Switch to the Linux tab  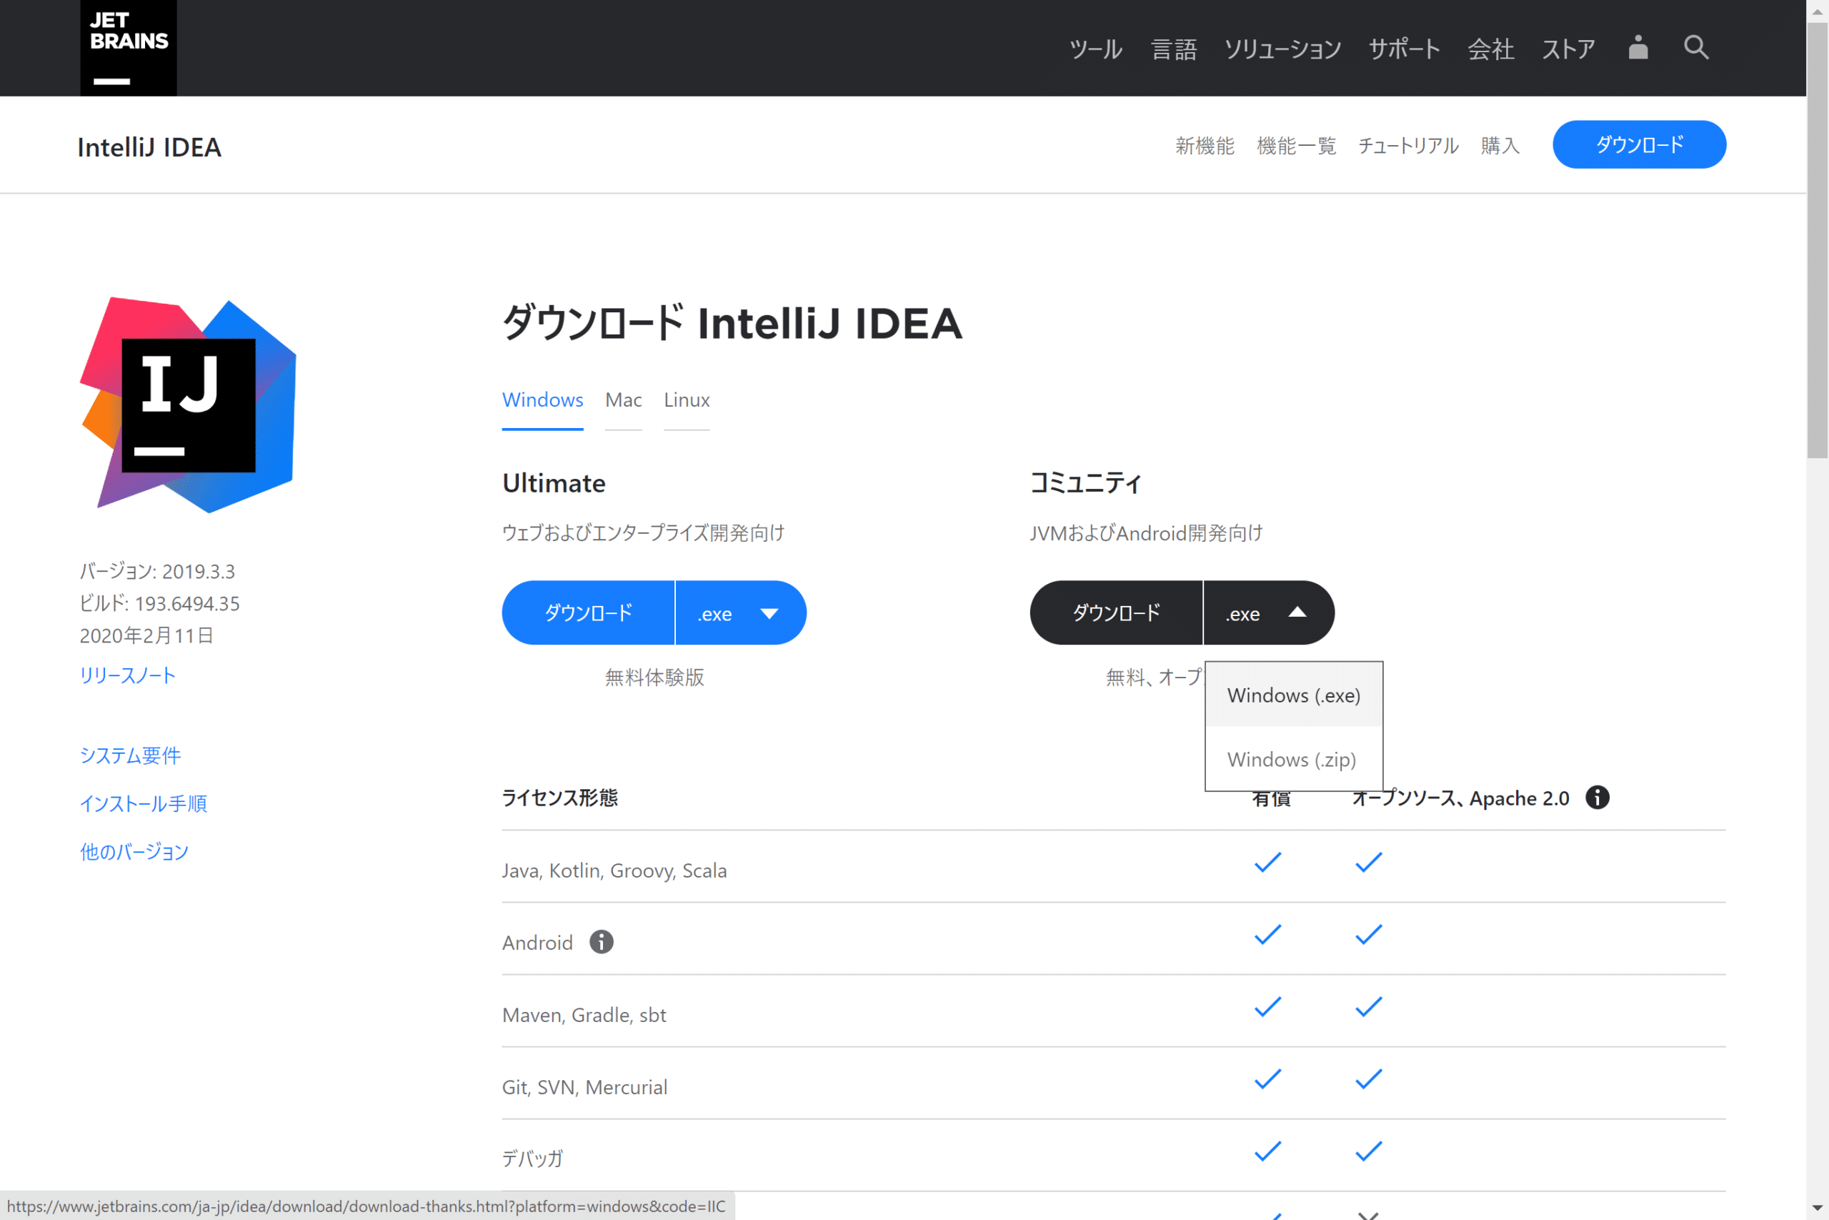click(687, 400)
